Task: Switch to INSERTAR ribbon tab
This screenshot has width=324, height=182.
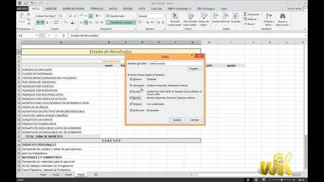Action: click(x=51, y=9)
